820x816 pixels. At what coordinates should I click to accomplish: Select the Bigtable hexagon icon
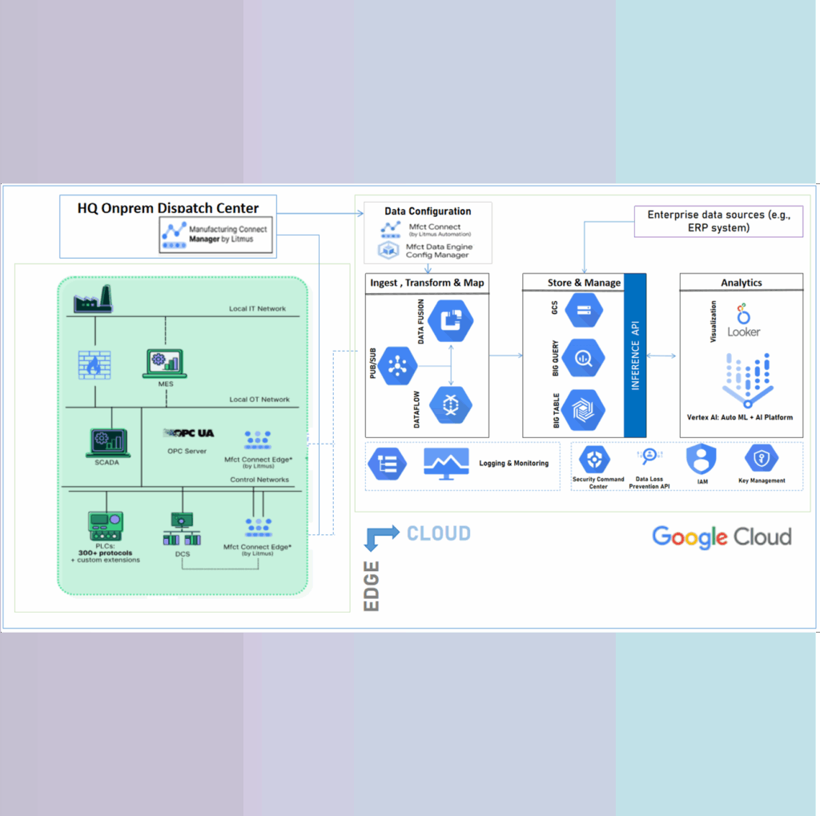(x=583, y=409)
